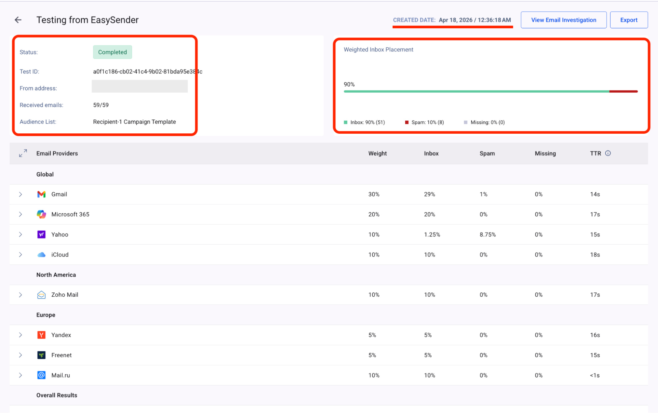Viewport: 658px width, 413px height.
Task: Click the Yahoo logo icon
Action: 41,234
